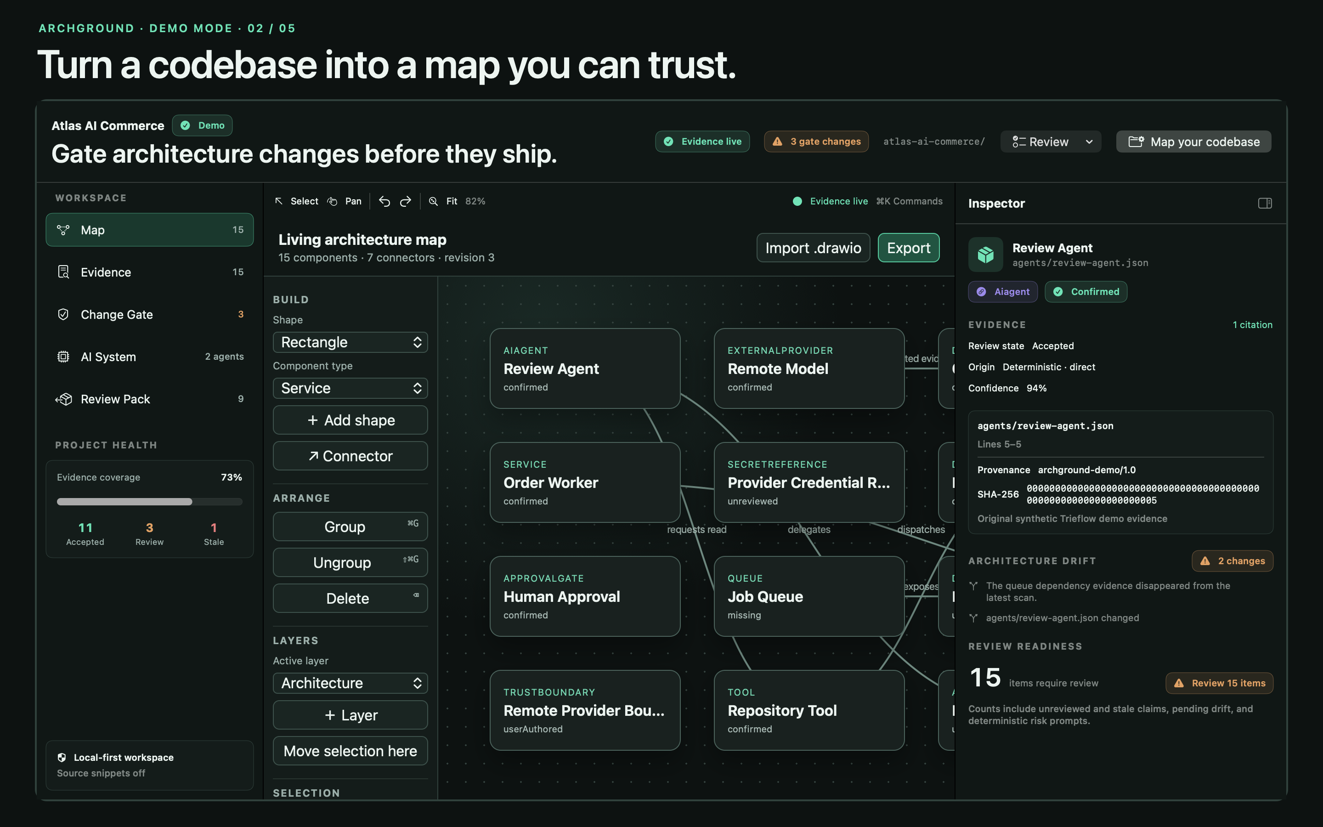Open the Active layer dropdown showing Architecture
1323x827 pixels.
tap(350, 683)
